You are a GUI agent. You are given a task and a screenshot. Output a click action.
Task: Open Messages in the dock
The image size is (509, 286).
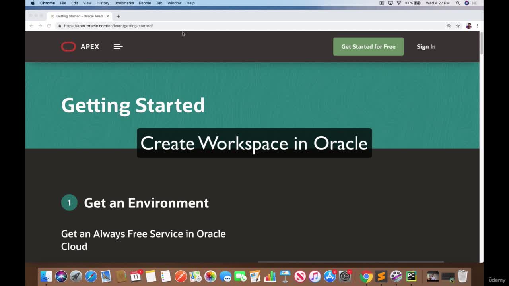225,276
